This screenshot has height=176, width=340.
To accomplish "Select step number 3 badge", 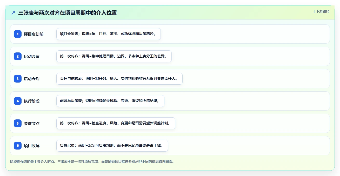I will pyautogui.click(x=18, y=78).
